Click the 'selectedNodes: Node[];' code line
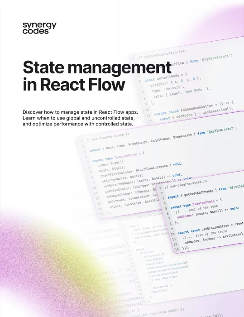This screenshot has height=317, width=244. click(x=122, y=178)
